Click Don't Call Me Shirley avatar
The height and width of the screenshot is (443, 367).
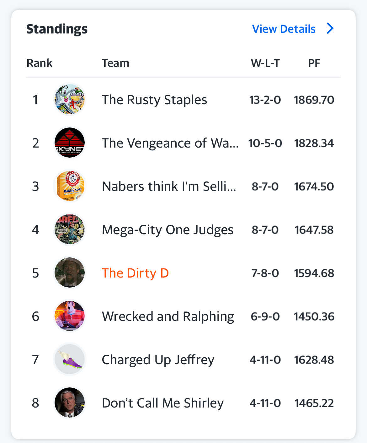click(x=70, y=403)
